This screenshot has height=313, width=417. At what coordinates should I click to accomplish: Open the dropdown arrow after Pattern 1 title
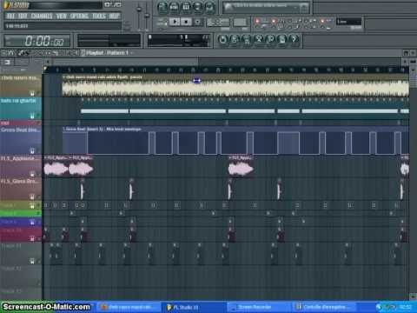[132, 53]
